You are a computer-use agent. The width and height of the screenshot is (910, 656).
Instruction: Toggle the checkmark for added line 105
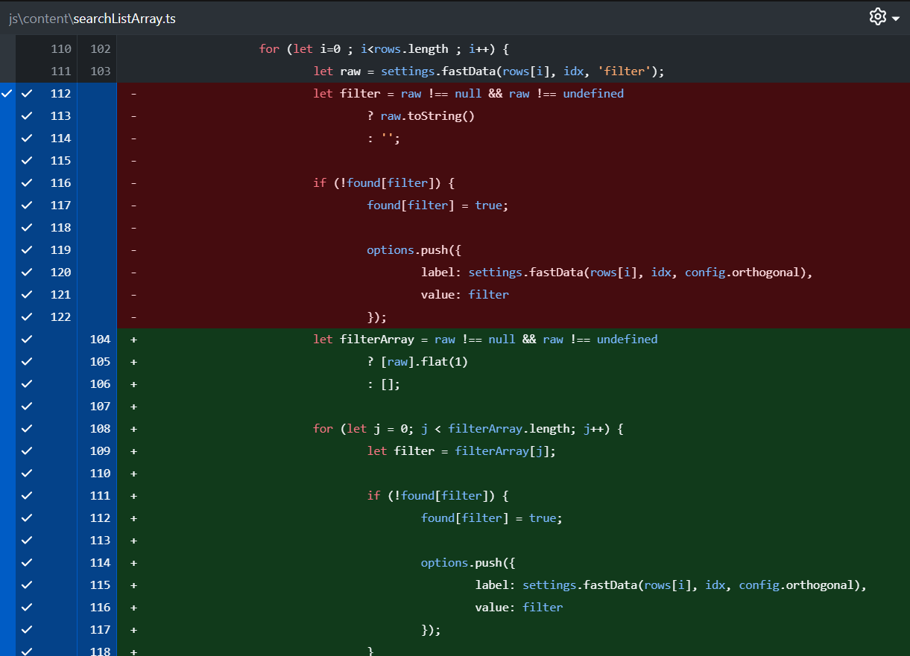(x=27, y=362)
